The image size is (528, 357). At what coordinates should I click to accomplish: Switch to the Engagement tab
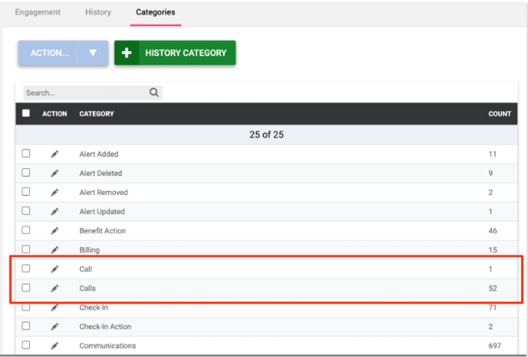(x=38, y=13)
